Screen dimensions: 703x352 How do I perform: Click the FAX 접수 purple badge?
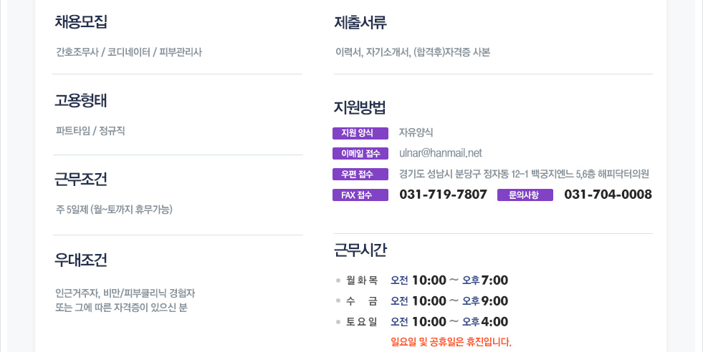(x=360, y=195)
